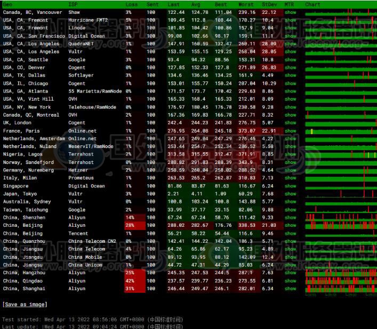Image resolution: width=377 pixels, height=329 pixels.
Task: Show MTR for Germany Nuremberg Hetzner
Action: coord(291,170)
